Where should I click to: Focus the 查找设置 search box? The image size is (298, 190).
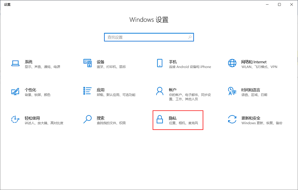point(145,37)
